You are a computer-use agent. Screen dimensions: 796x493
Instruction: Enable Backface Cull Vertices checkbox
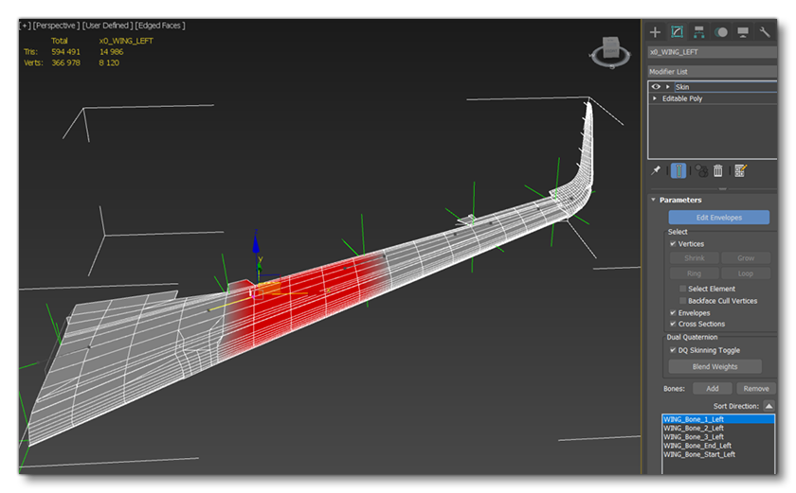click(x=683, y=301)
